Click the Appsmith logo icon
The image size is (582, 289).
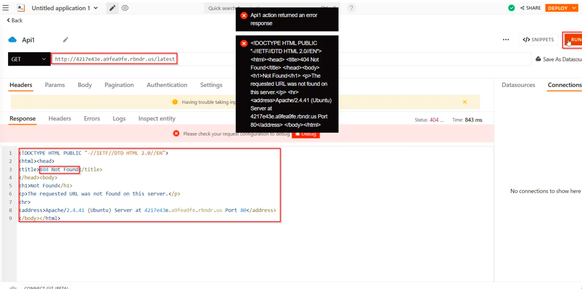click(x=21, y=8)
